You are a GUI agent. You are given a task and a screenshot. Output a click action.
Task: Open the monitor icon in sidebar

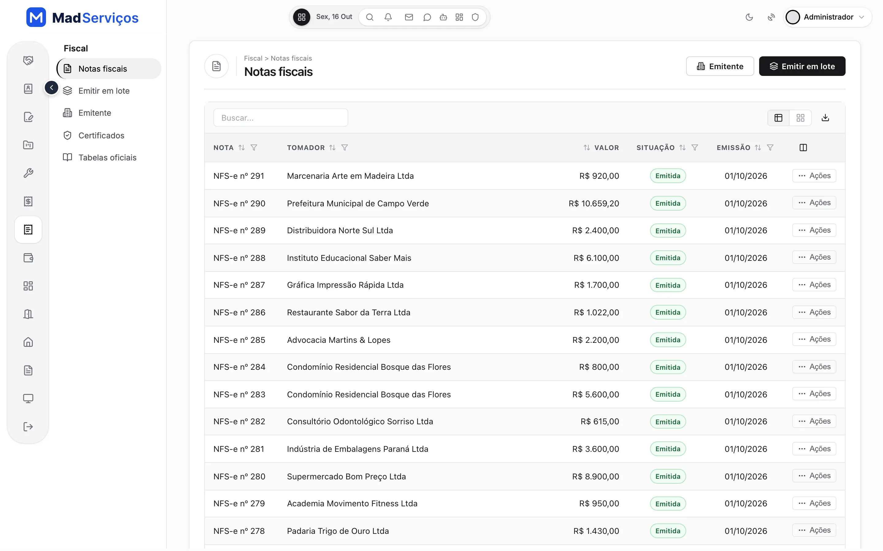[x=28, y=399]
